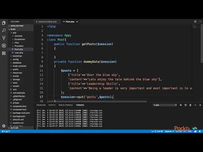Open the OUTPUT panel tab
Viewport: 203px width, 152px height.
click(52, 105)
